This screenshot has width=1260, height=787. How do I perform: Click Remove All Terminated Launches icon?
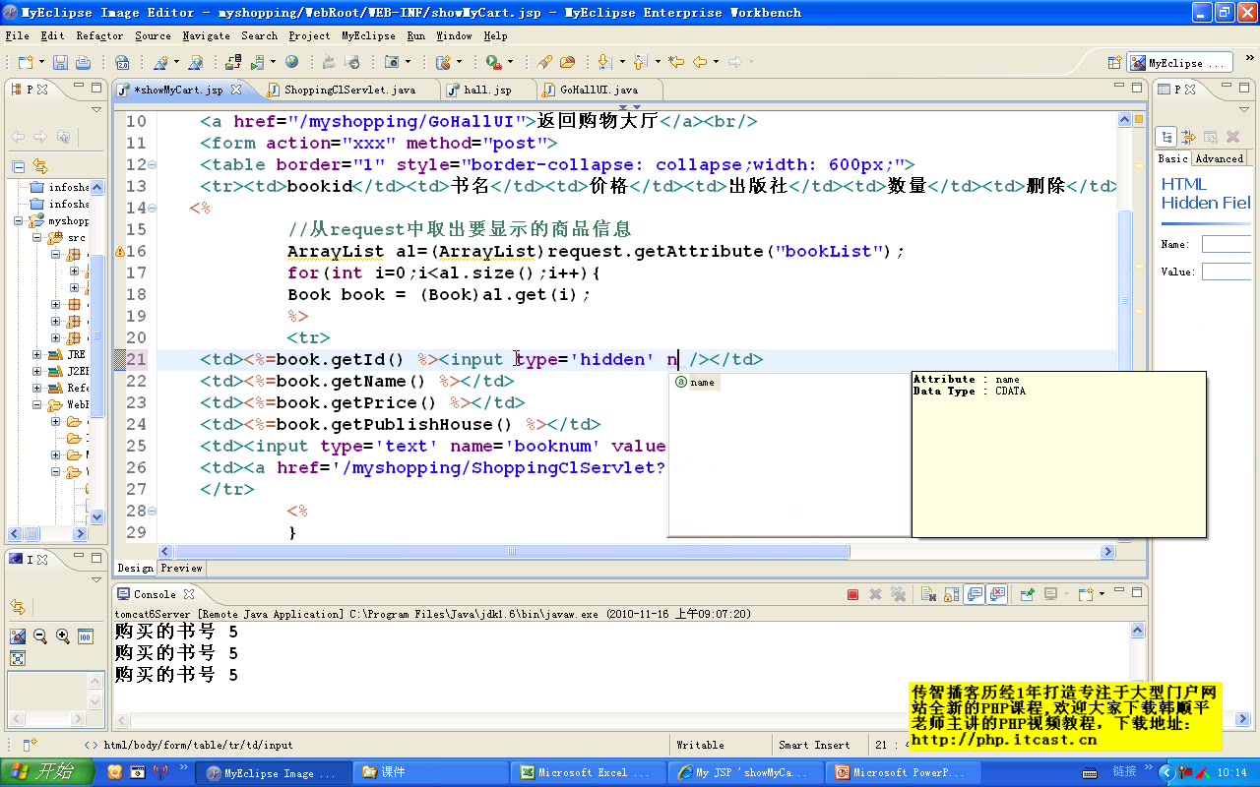click(x=898, y=594)
